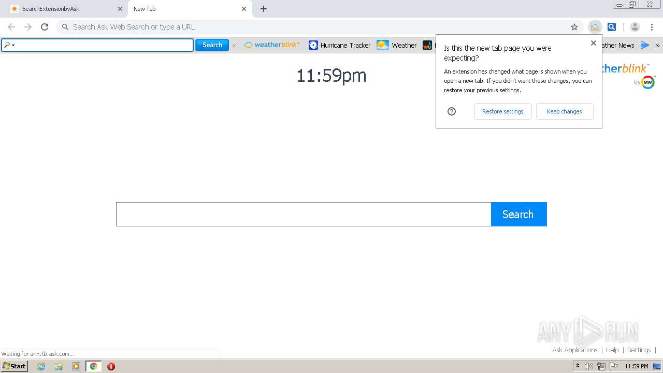This screenshot has height=373, width=663.
Task: Open the Windows Start menu
Action: pos(15,366)
